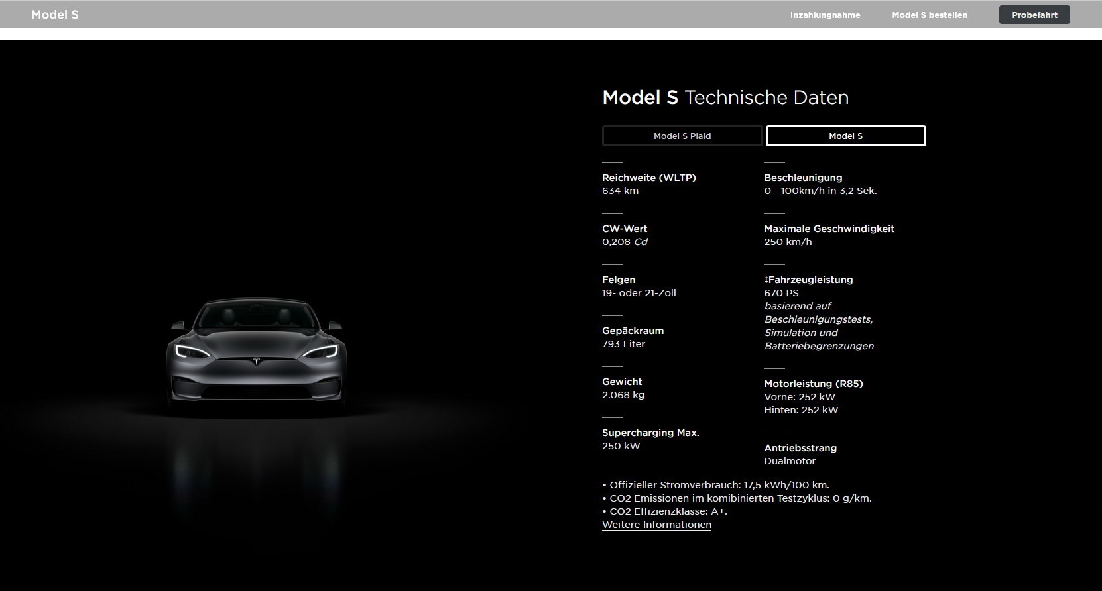
Task: Select the 'CW-Wert' label
Action: 625,229
